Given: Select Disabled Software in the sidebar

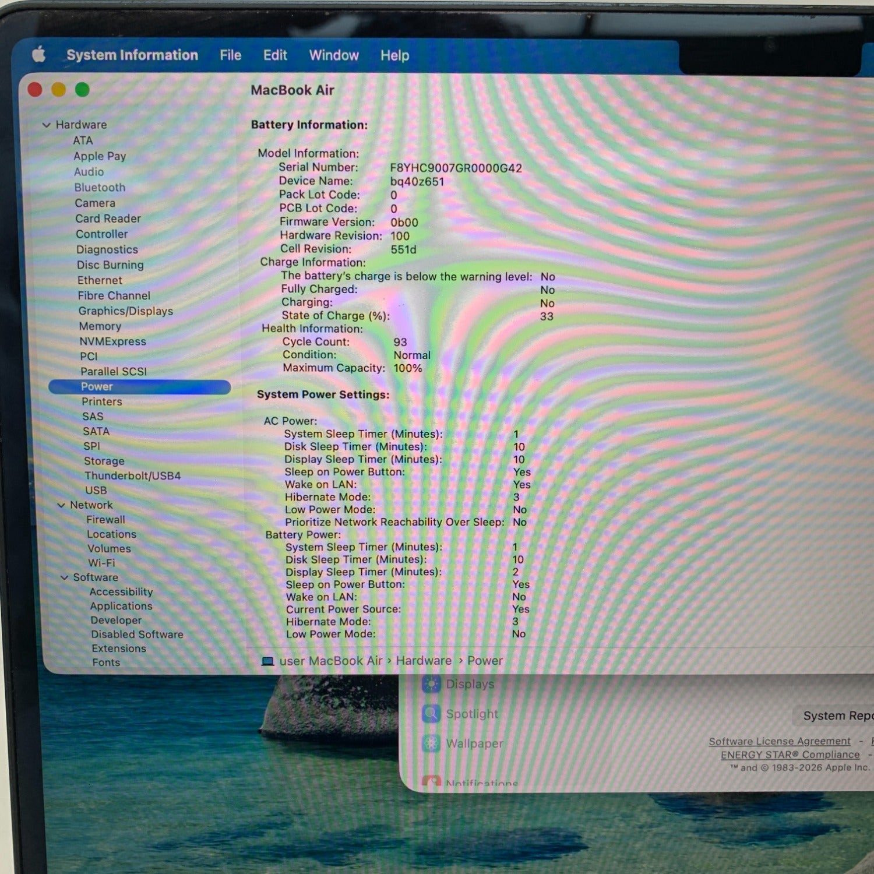Looking at the screenshot, I should click(x=137, y=635).
